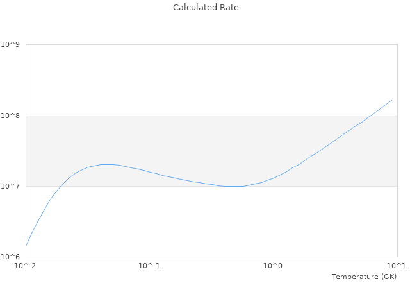Viewport: 410px width, 308px height.
Task: Click the 10^-1 x-axis tick label
Action: click(x=149, y=266)
